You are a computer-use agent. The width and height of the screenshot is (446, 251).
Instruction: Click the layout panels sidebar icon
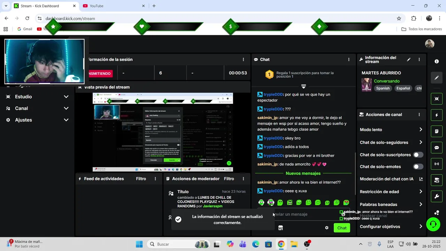point(437,180)
